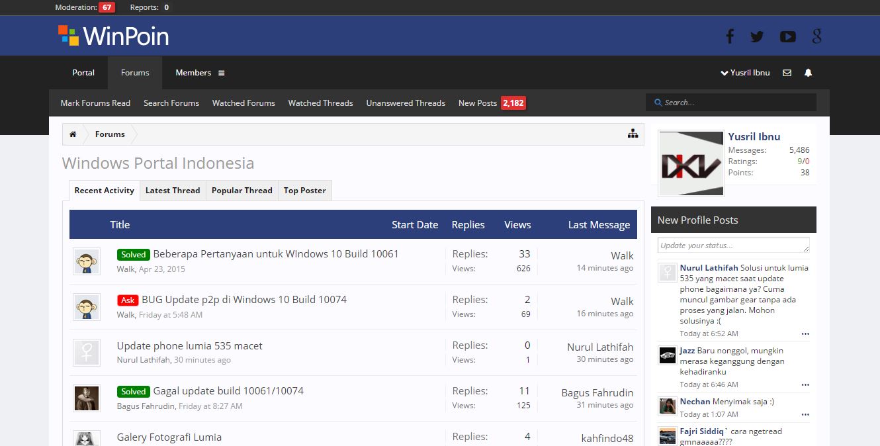Open thread Beberapa Pertanyaan untuk Windows 10 Build 10061

(x=276, y=254)
